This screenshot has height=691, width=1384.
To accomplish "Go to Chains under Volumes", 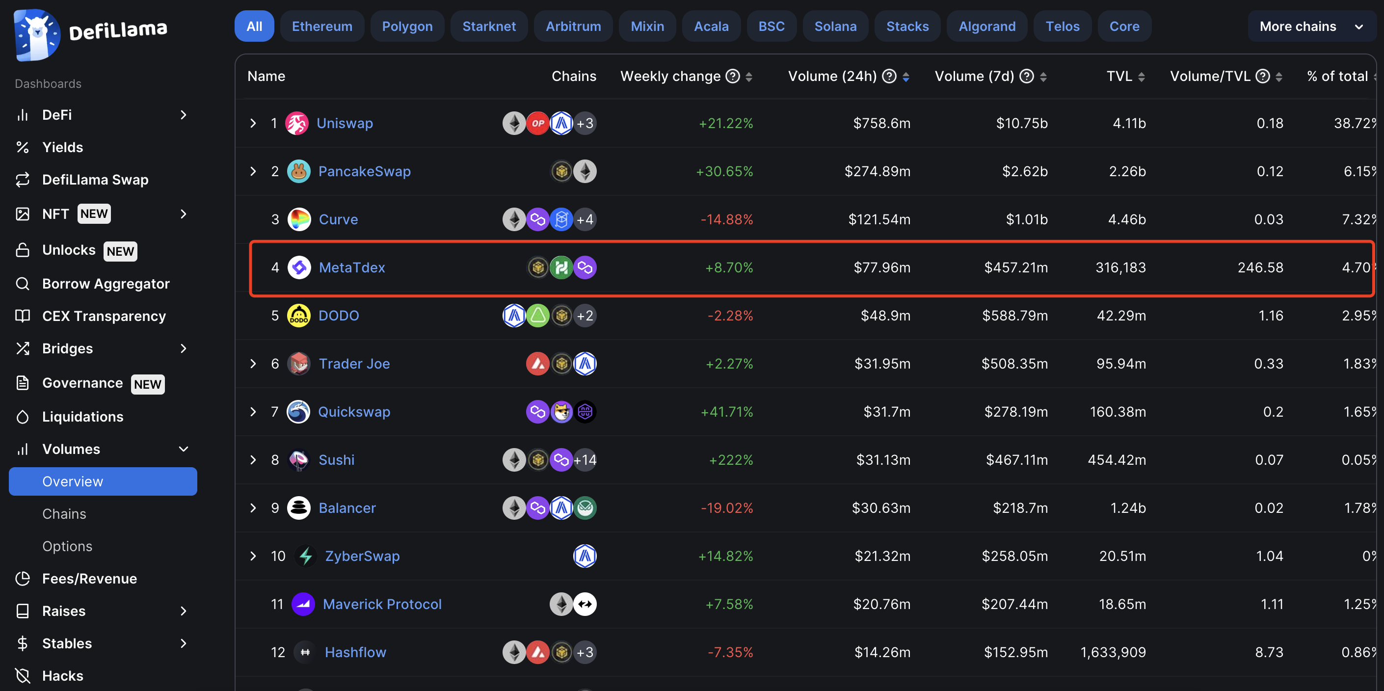I will coord(64,514).
